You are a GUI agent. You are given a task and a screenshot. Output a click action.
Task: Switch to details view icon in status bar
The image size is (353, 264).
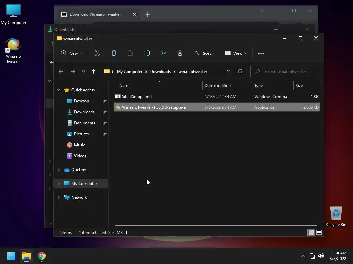(311, 233)
